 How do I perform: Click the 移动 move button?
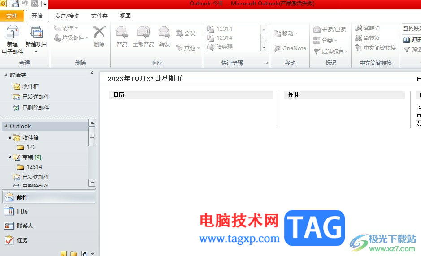(286, 34)
